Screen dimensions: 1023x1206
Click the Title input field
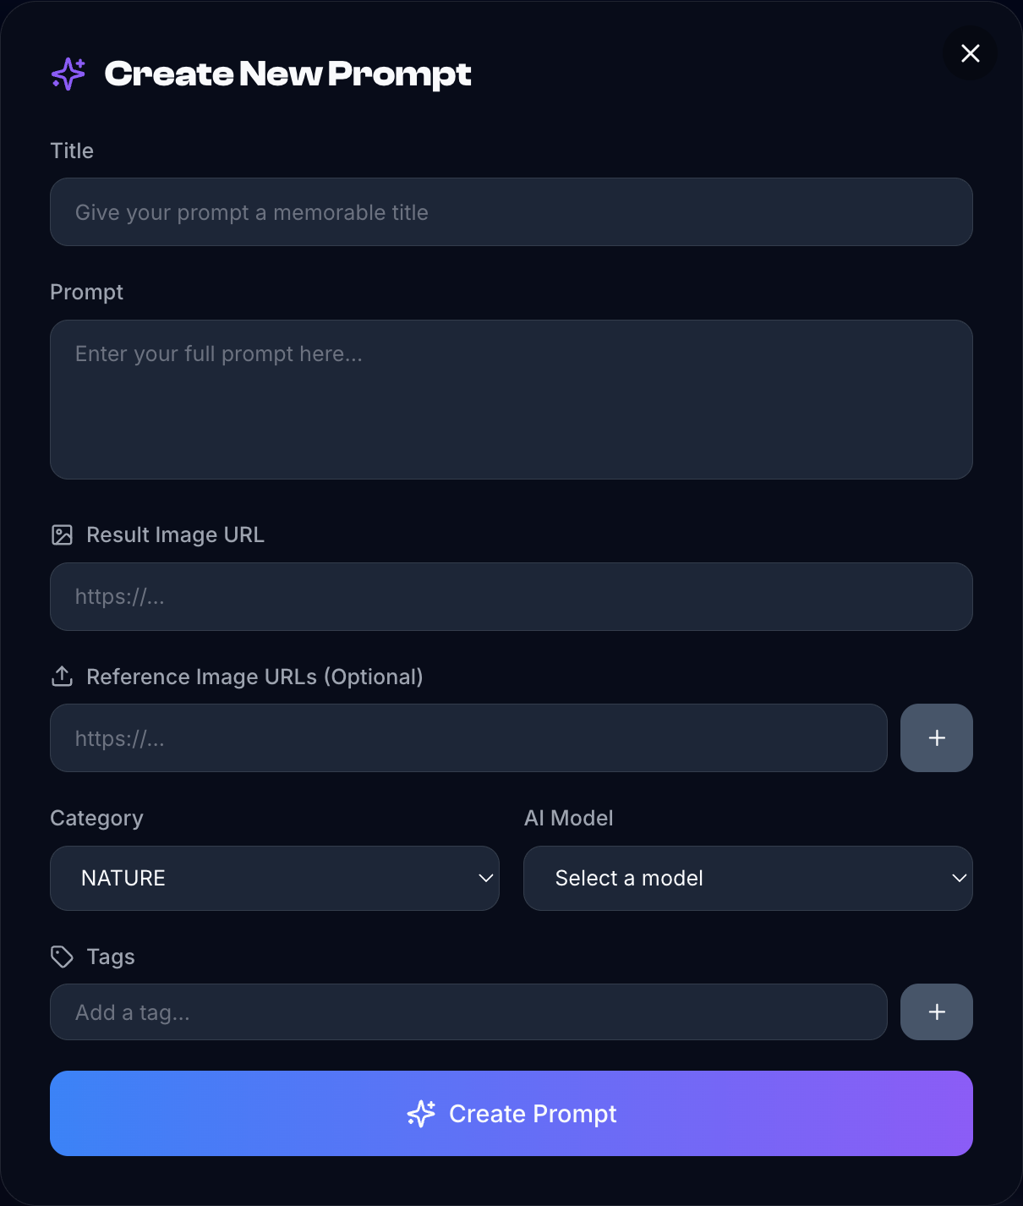click(x=511, y=212)
